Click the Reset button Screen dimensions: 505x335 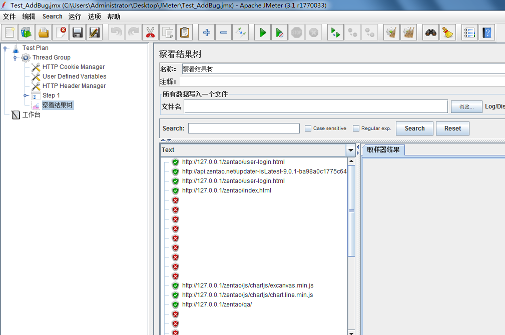[452, 128]
